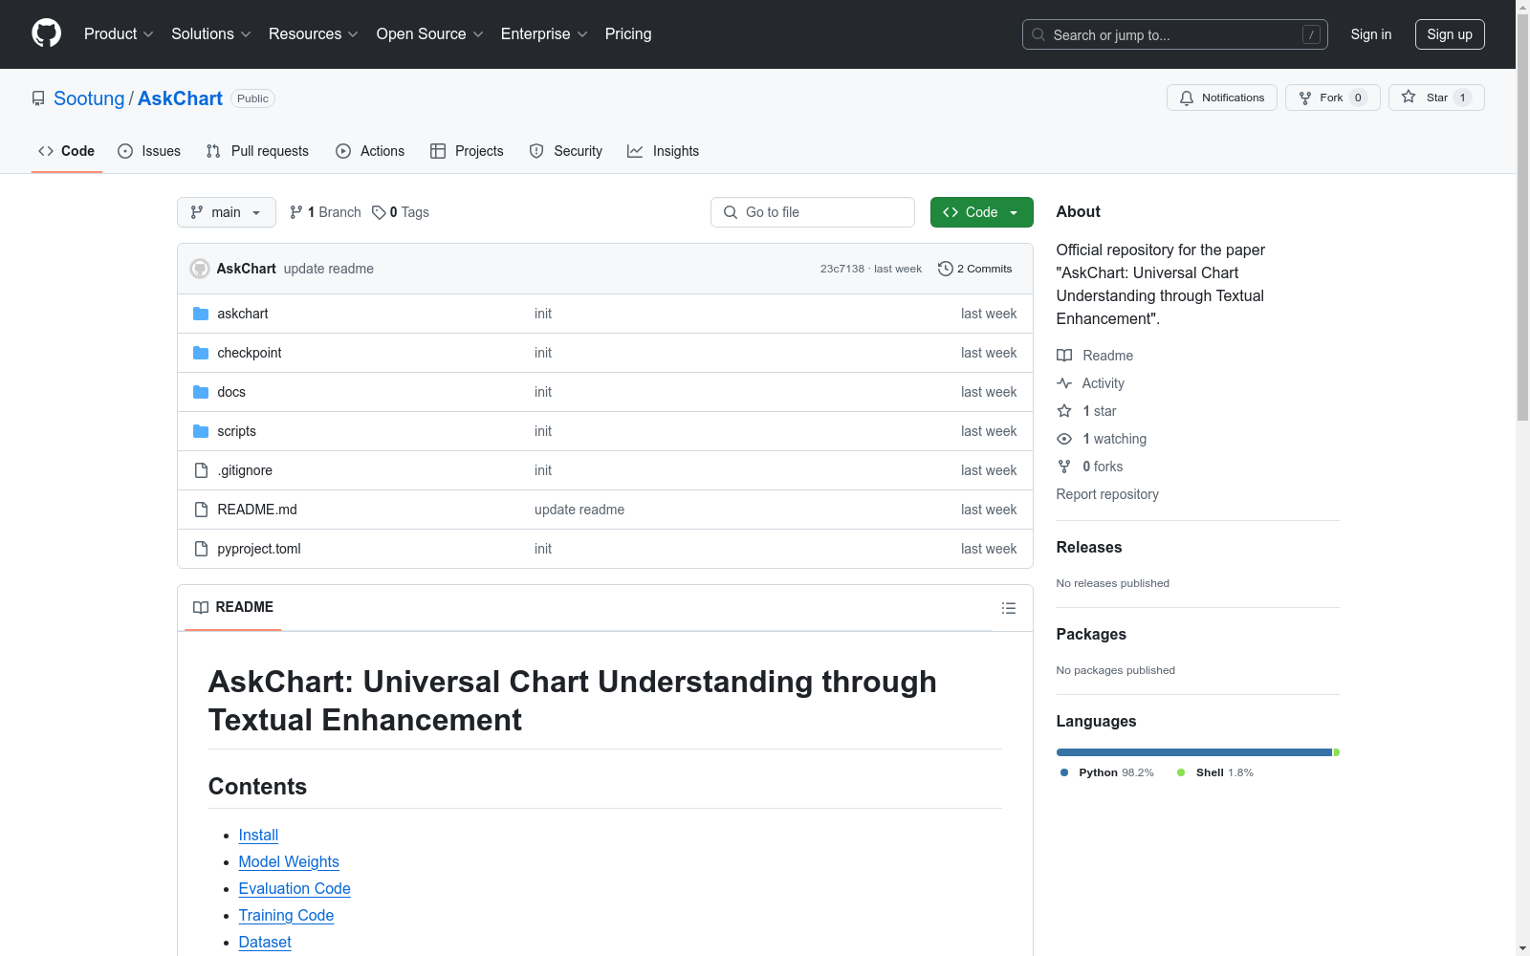Open the Install contents link
The height and width of the screenshot is (956, 1530).
[258, 836]
